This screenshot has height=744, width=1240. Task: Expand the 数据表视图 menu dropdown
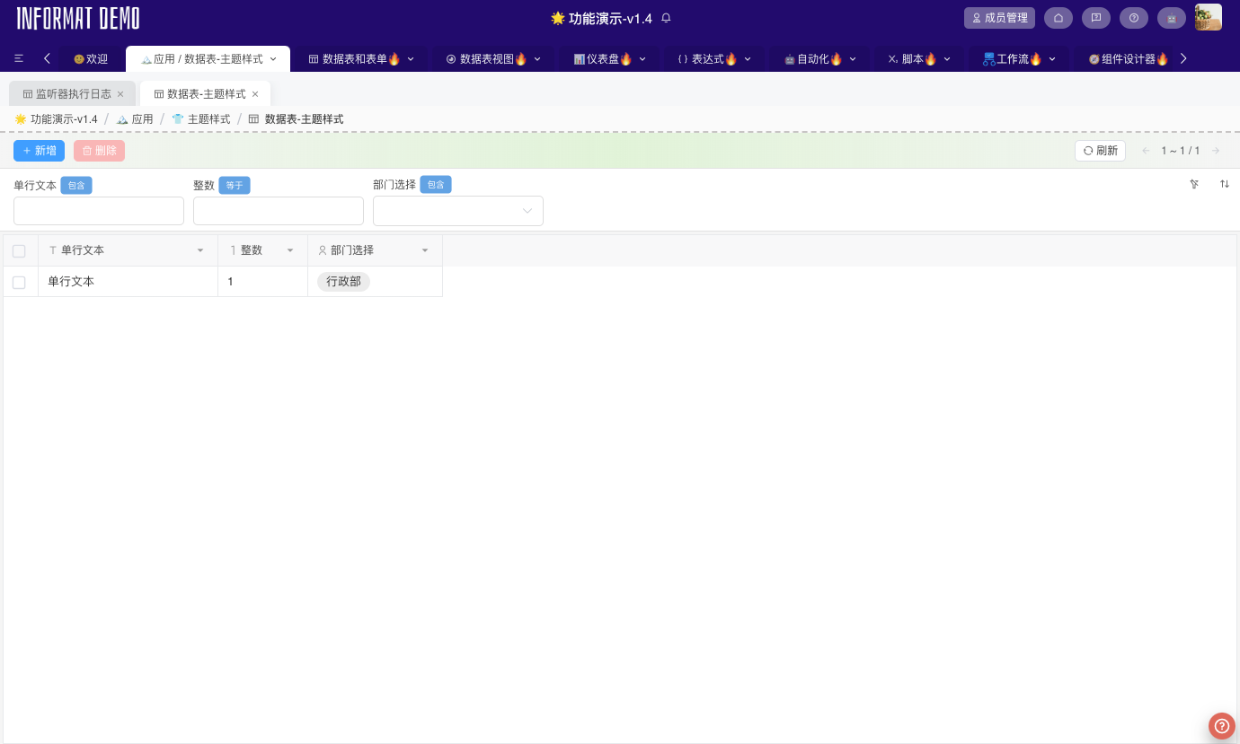click(x=537, y=58)
